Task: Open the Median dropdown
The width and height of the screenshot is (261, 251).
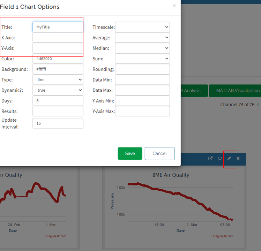Action: (142, 48)
